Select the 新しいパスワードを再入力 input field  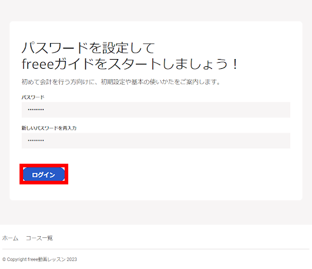(156, 141)
